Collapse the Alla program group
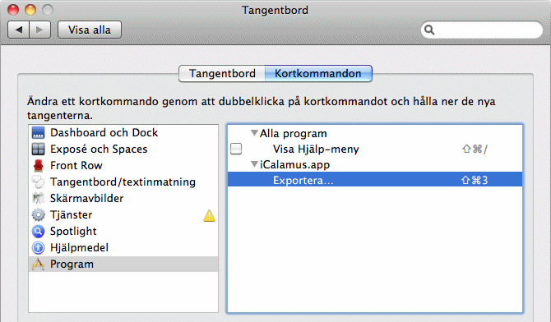 coord(254,133)
